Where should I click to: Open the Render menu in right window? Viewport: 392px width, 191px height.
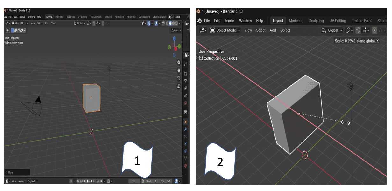(230, 21)
